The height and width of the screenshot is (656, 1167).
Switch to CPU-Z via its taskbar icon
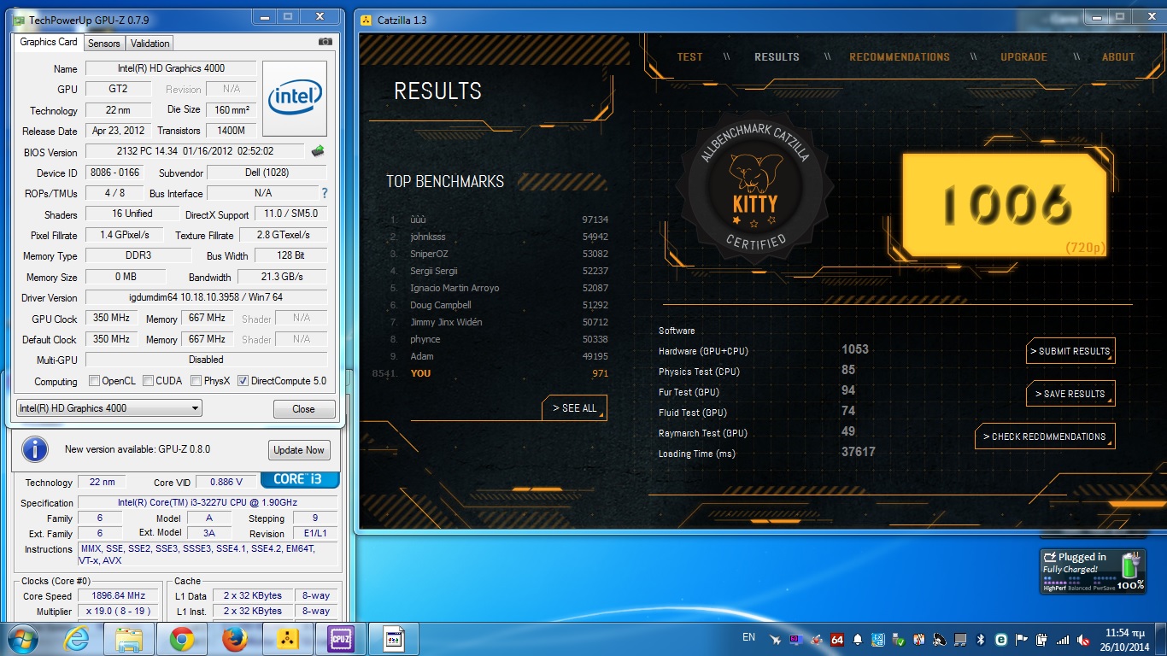point(341,639)
